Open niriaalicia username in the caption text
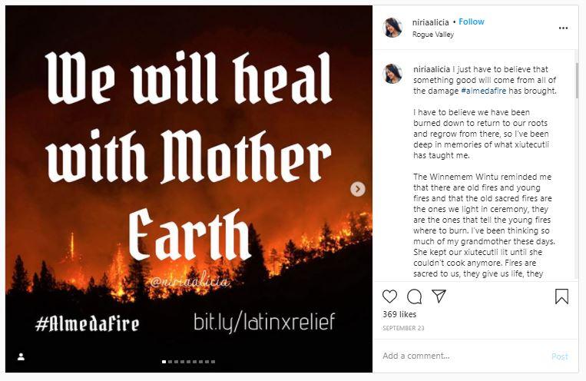This screenshot has width=586, height=381. point(432,70)
